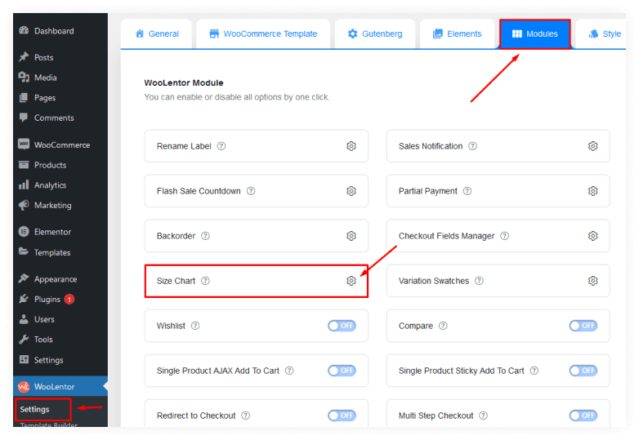Click help icon next to Sales Notification

coord(472,146)
